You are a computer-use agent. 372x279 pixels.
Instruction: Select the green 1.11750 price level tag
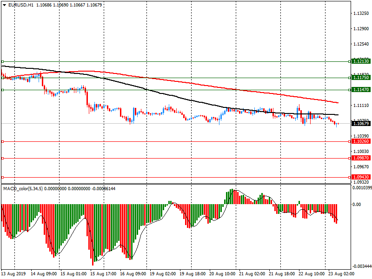click(x=361, y=78)
